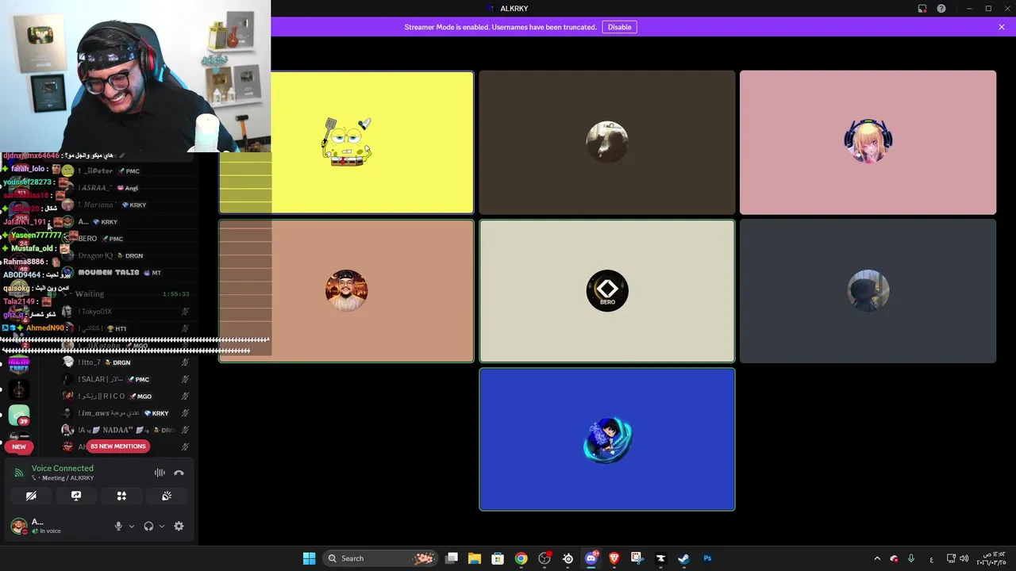
Task: Click the connection signal strength icon
Action: pyautogui.click(x=19, y=473)
